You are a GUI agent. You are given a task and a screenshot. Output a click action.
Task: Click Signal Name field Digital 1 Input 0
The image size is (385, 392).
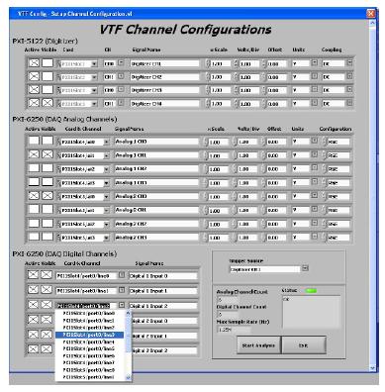click(x=163, y=276)
